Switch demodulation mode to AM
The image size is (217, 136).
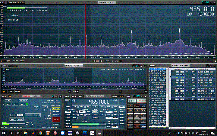pos(75,107)
